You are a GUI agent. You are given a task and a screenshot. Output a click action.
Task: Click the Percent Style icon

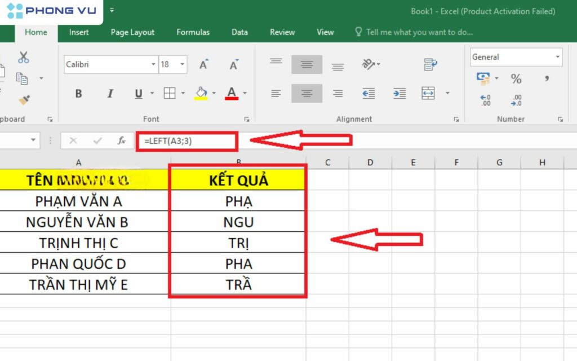tap(516, 79)
